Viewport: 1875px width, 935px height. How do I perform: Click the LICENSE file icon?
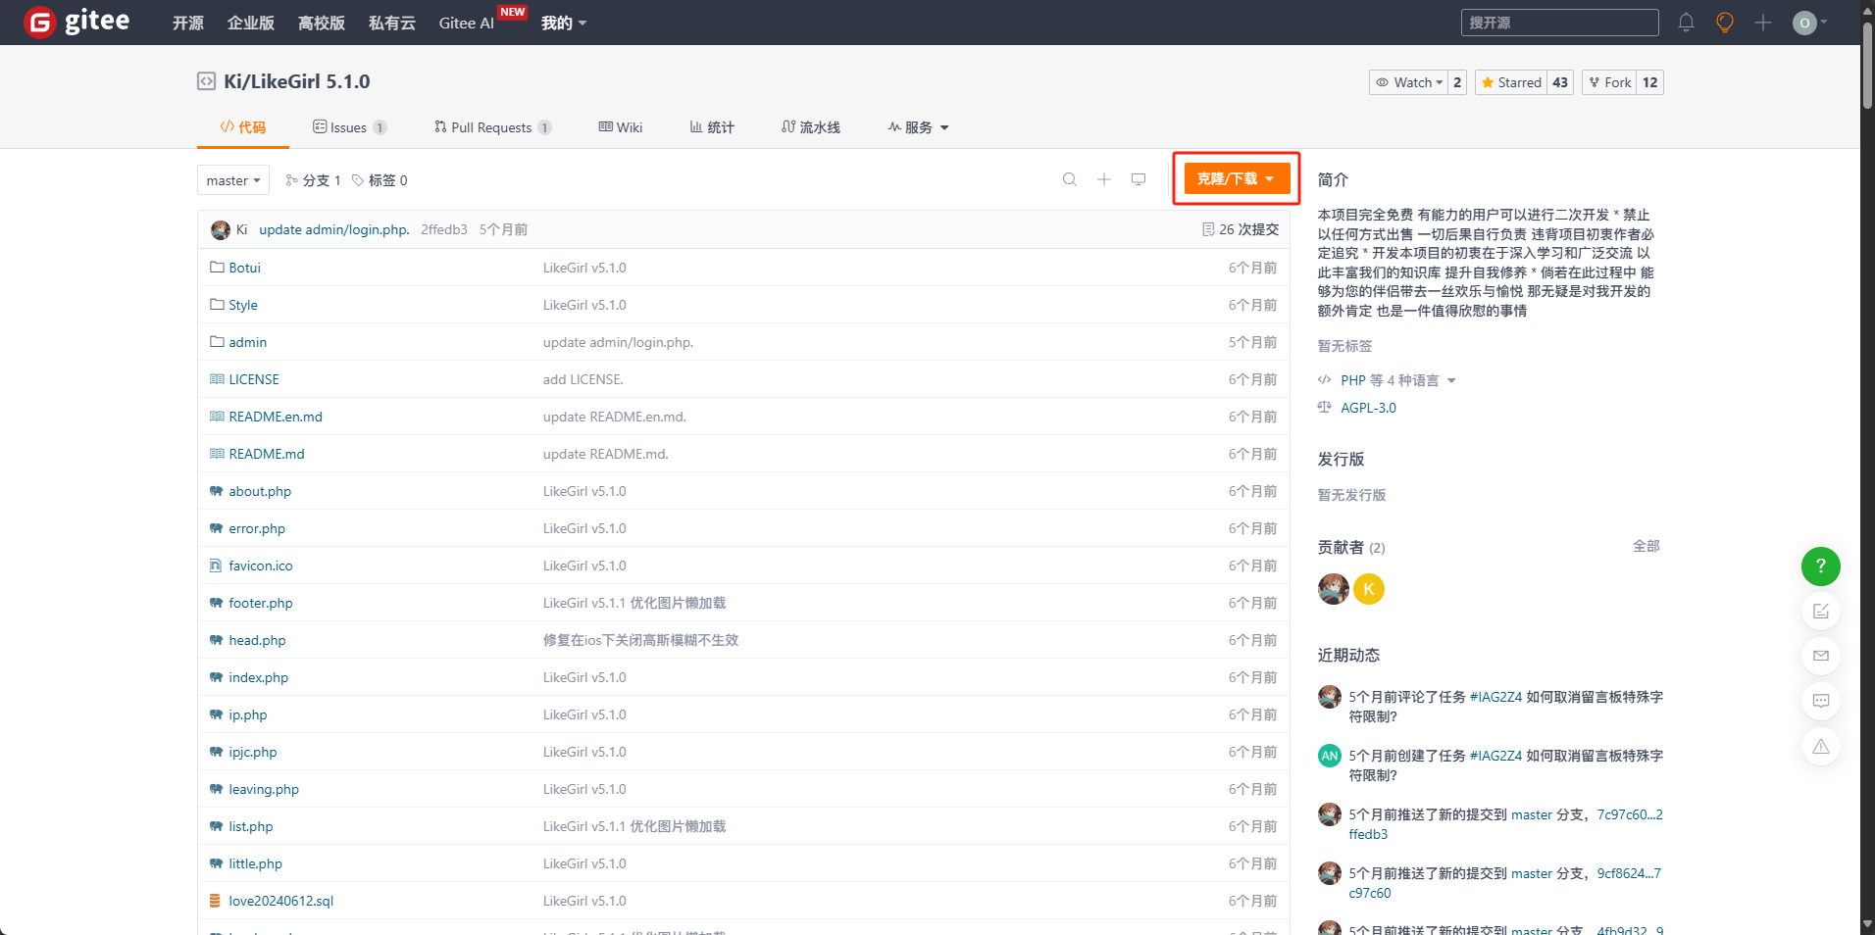(217, 379)
